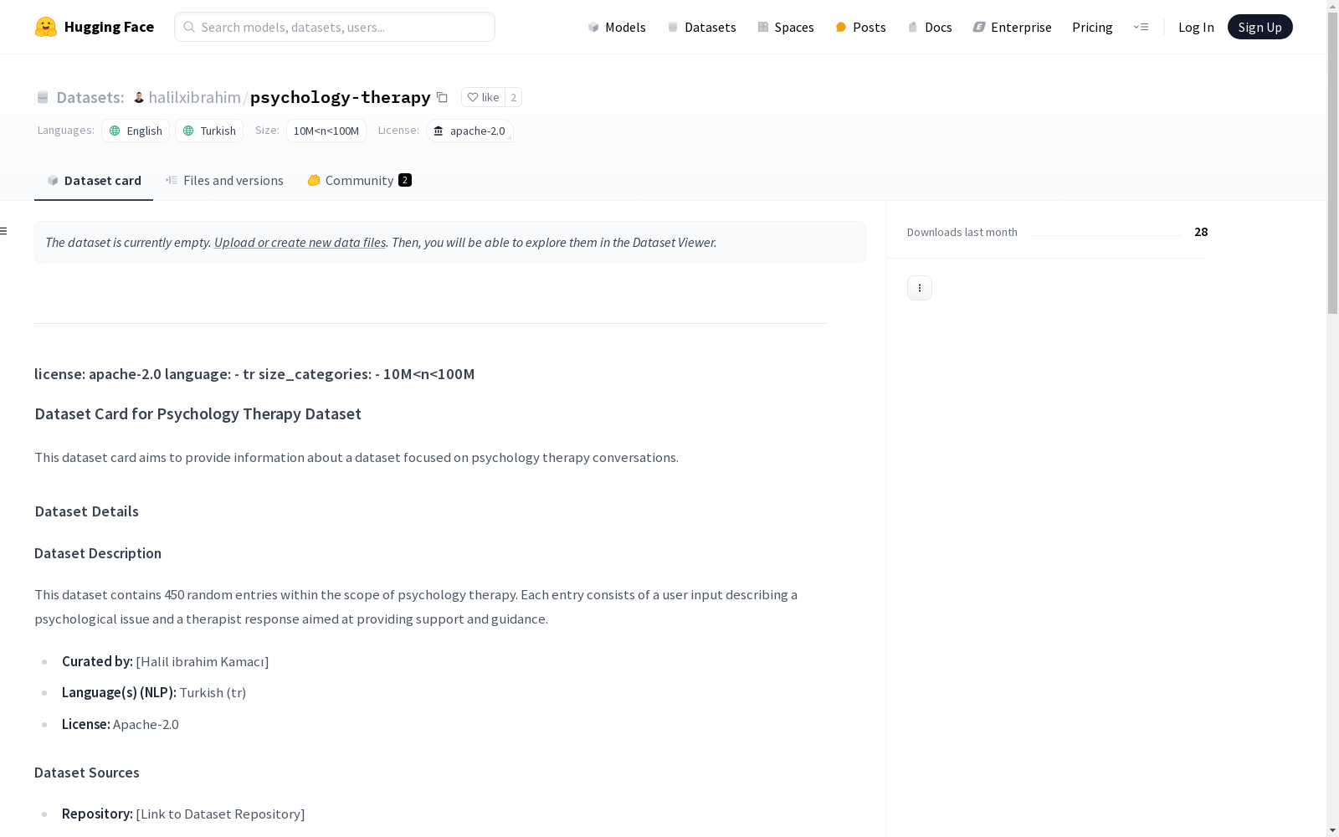
Task: Click the Repository list entry
Action: 183,814
